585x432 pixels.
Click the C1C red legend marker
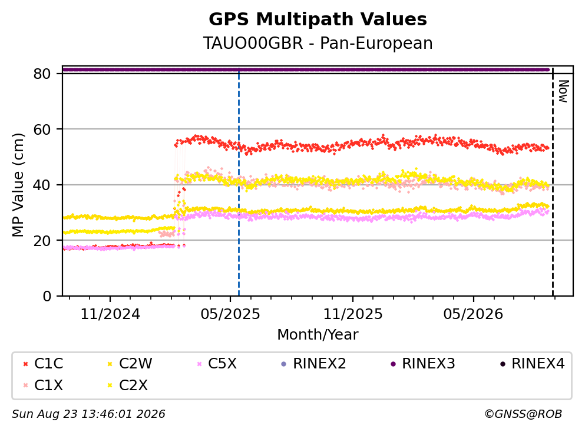click(26, 364)
